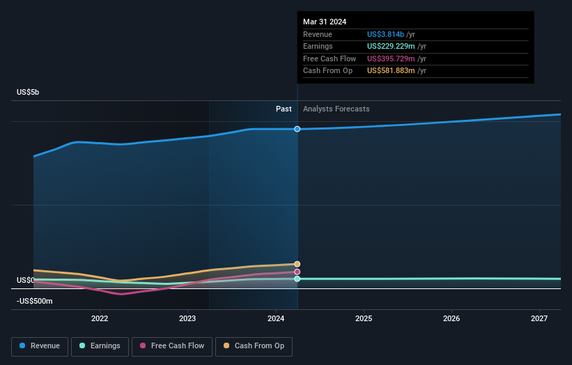The width and height of the screenshot is (572, 365).
Task: Click the Past section label
Action: [x=284, y=109]
